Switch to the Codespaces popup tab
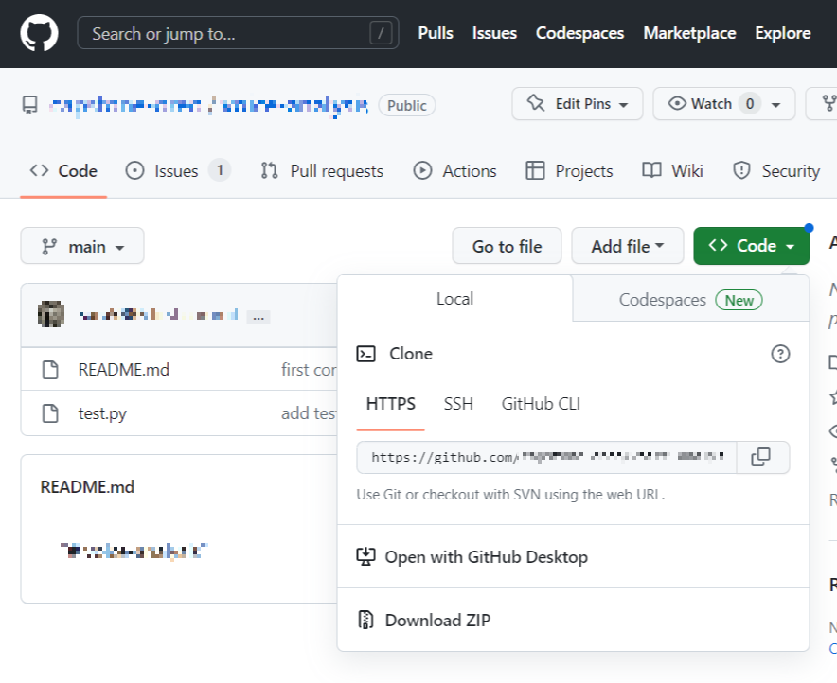 (x=691, y=300)
